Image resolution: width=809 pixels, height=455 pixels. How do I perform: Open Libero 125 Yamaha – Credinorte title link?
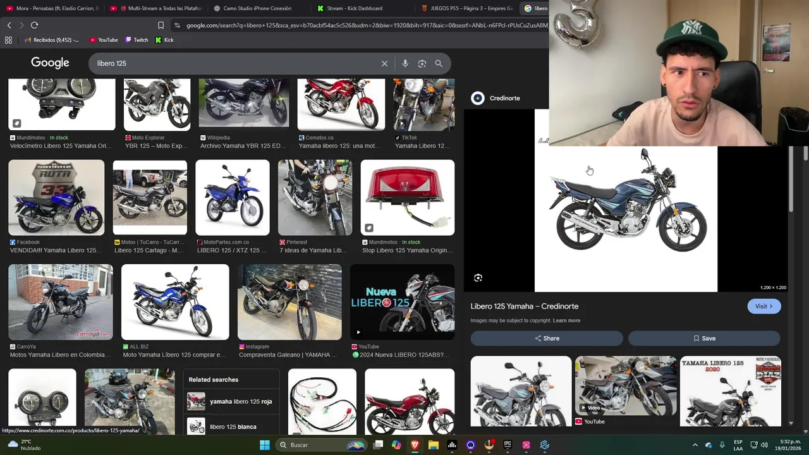point(525,306)
